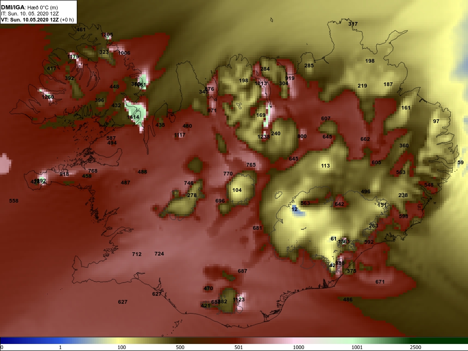Click the map value 284
468x351 pixels.
(265, 69)
